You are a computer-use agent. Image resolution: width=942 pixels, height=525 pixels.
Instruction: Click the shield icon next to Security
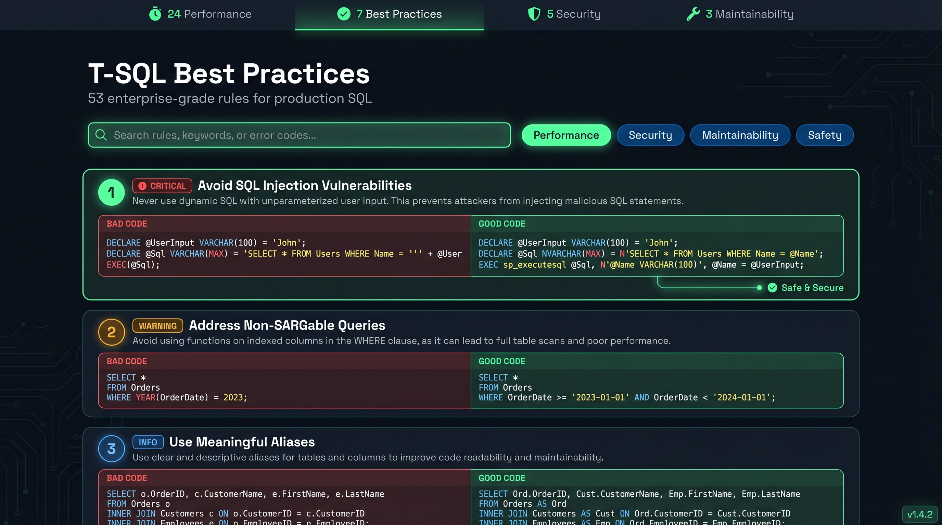[534, 14]
